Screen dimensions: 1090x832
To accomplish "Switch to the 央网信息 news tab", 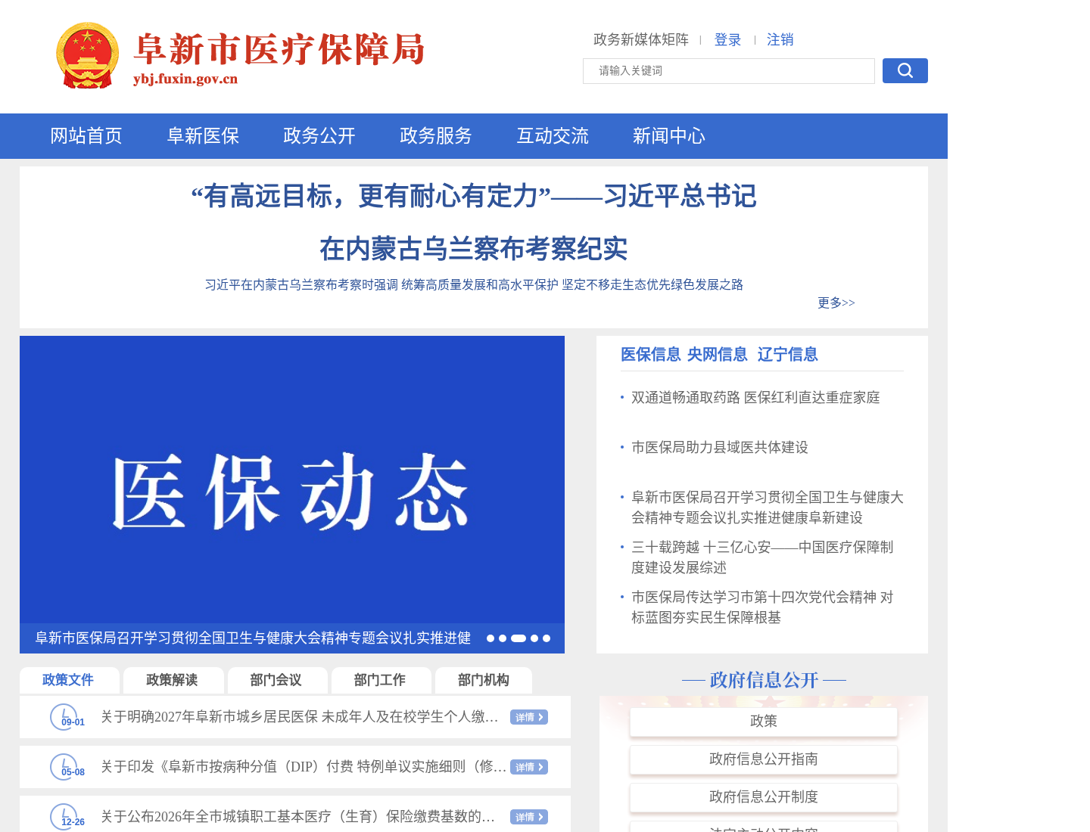I will [x=718, y=354].
